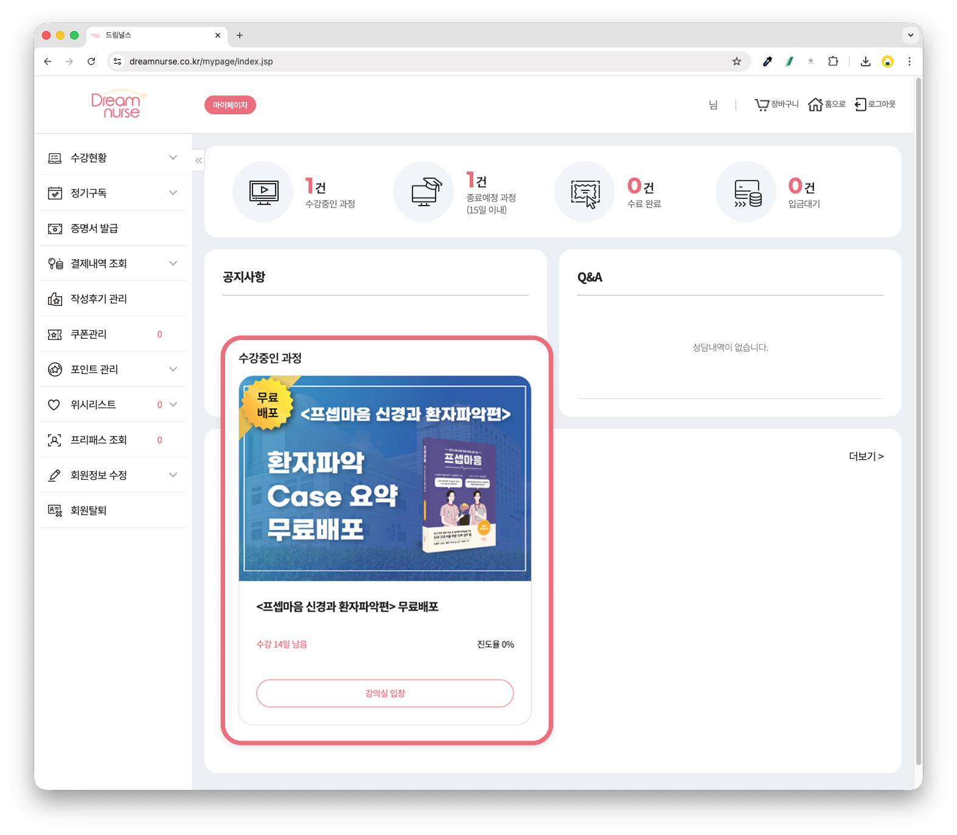This screenshot has height=835, width=957.
Task: Expand the 포인트 관리 dropdown arrow
Action: coord(173,369)
